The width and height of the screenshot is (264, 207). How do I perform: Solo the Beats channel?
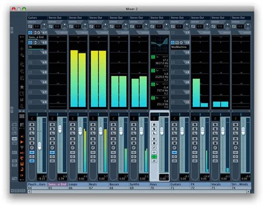(x=93, y=129)
